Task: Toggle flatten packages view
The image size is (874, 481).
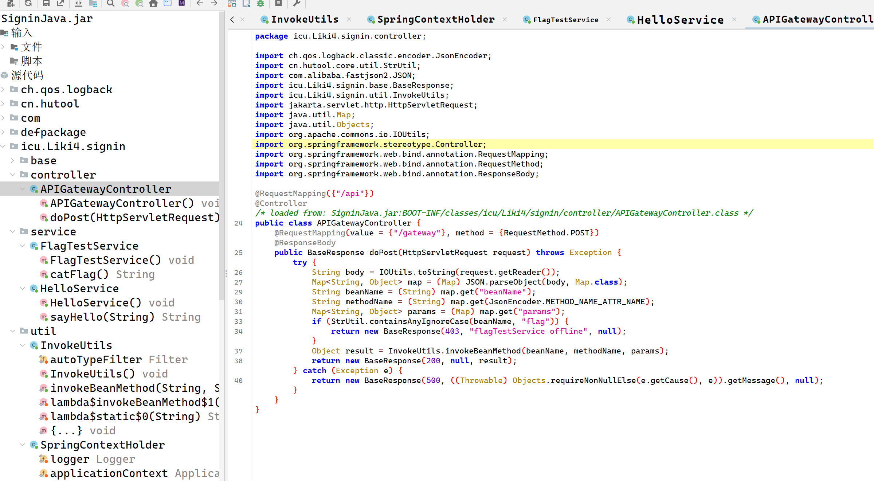Action: 93,4
